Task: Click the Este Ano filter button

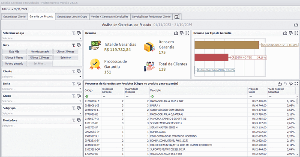Action: pos(66,57)
